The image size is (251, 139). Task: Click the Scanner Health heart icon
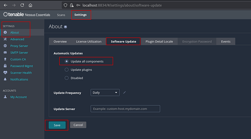[x=5, y=72]
